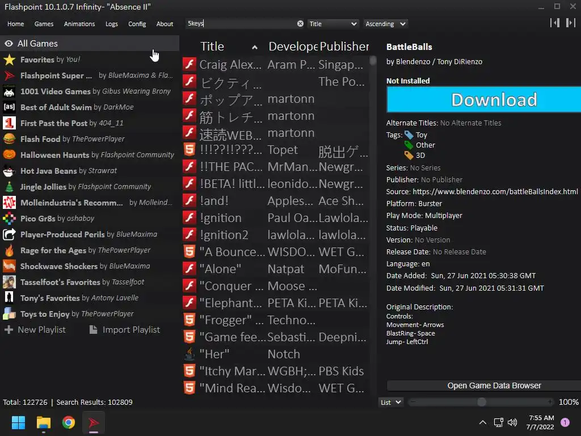
Task: Open the Flash Food burger icon
Action: [x=9, y=139]
